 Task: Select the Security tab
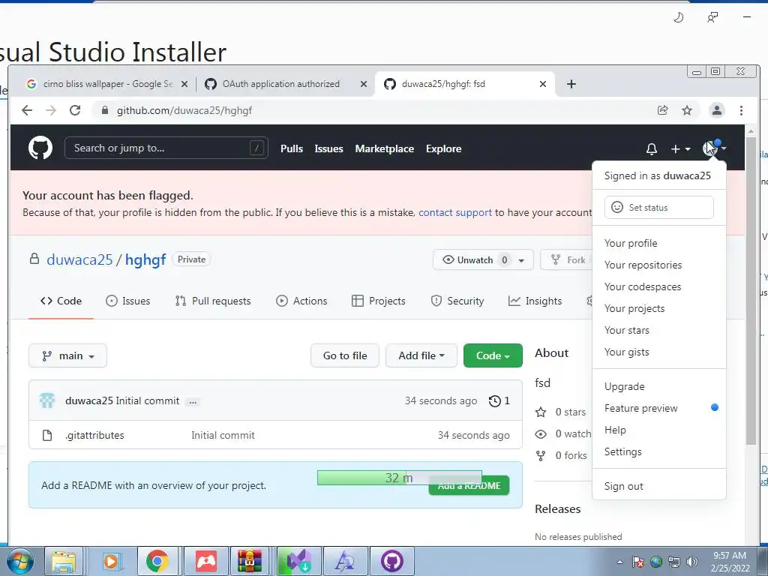coord(457,301)
